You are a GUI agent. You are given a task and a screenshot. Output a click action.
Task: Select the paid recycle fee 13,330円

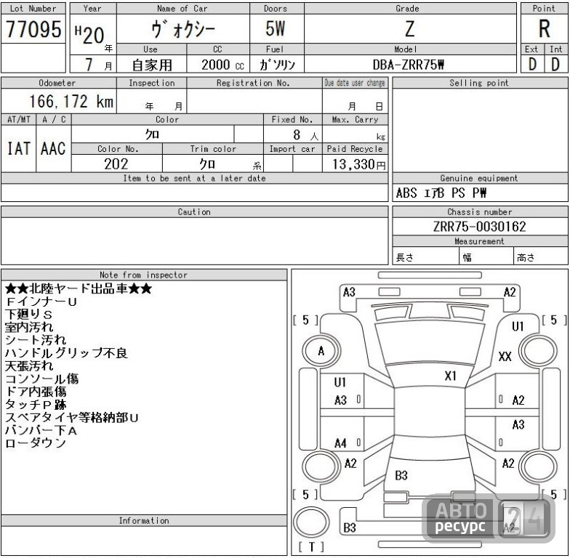coord(359,164)
